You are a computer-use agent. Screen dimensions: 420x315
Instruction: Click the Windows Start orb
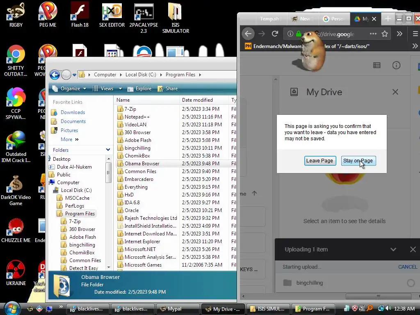tap(11, 308)
